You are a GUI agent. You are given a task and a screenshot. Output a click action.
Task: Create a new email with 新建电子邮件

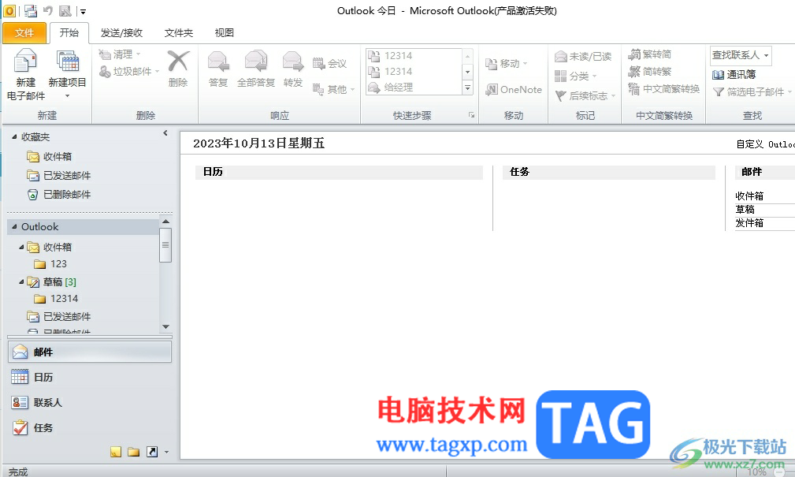(26, 74)
